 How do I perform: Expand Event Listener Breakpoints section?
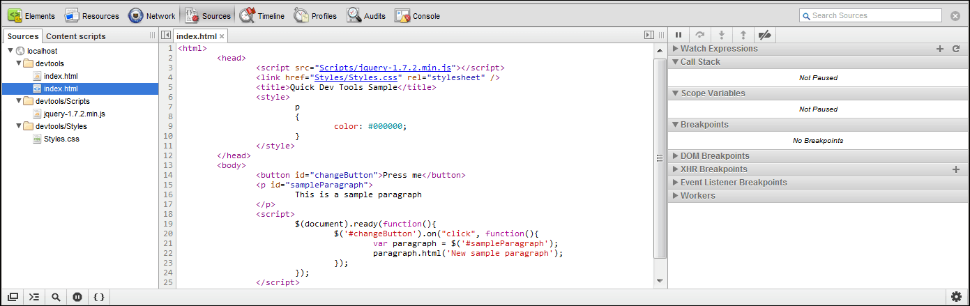[675, 183]
